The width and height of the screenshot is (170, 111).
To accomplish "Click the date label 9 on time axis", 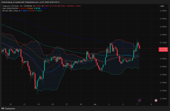I will coord(151,104).
